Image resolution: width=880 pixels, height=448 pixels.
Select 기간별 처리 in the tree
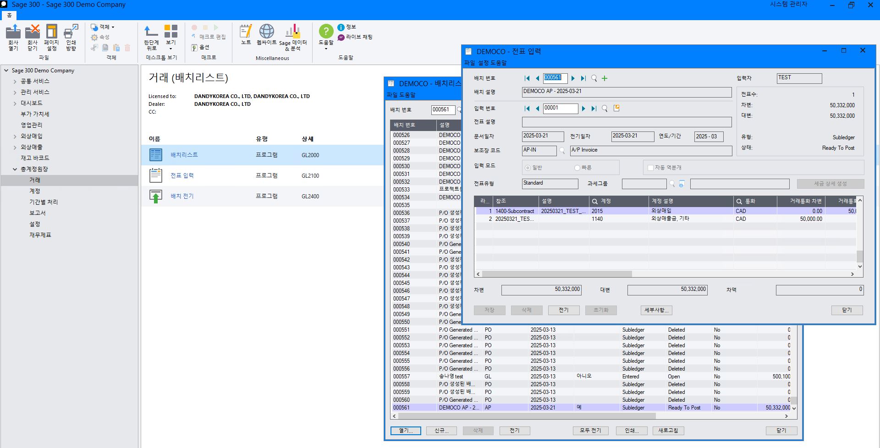click(44, 202)
